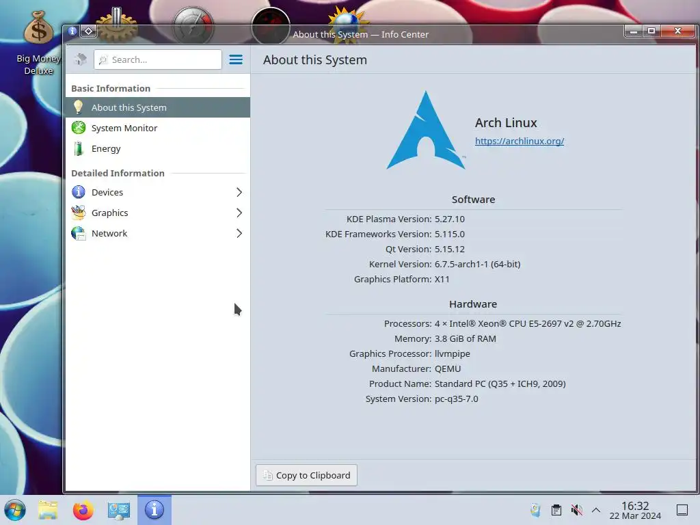Open System Settings icon on taskbar

click(x=118, y=510)
